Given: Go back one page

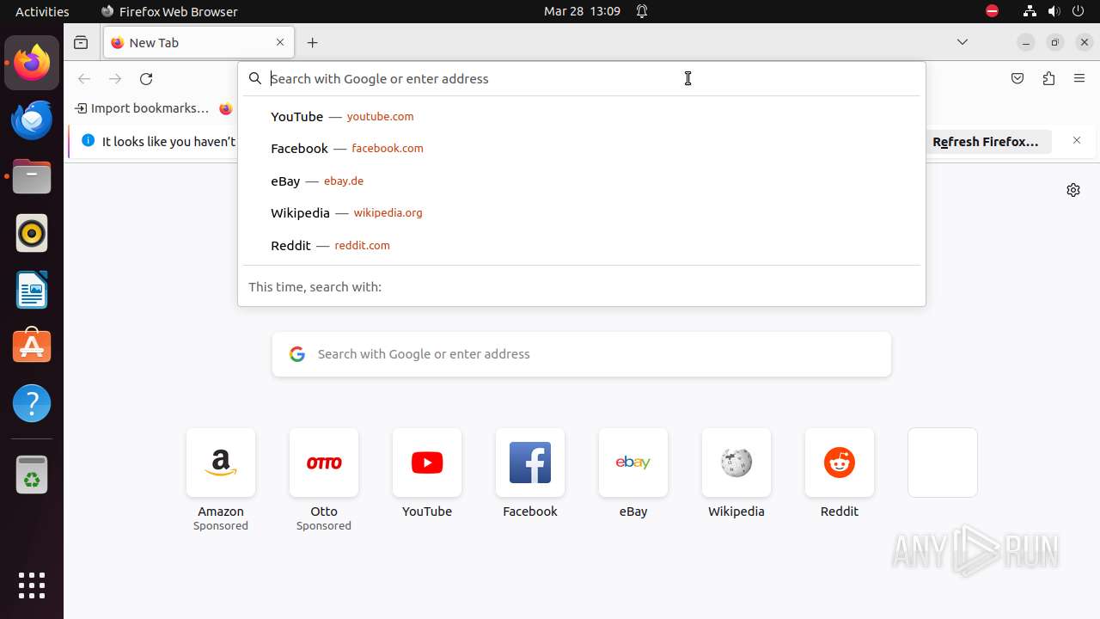Looking at the screenshot, I should [84, 79].
